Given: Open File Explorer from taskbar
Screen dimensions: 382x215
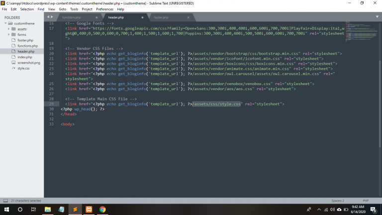Looking at the screenshot, I should click(48, 210).
